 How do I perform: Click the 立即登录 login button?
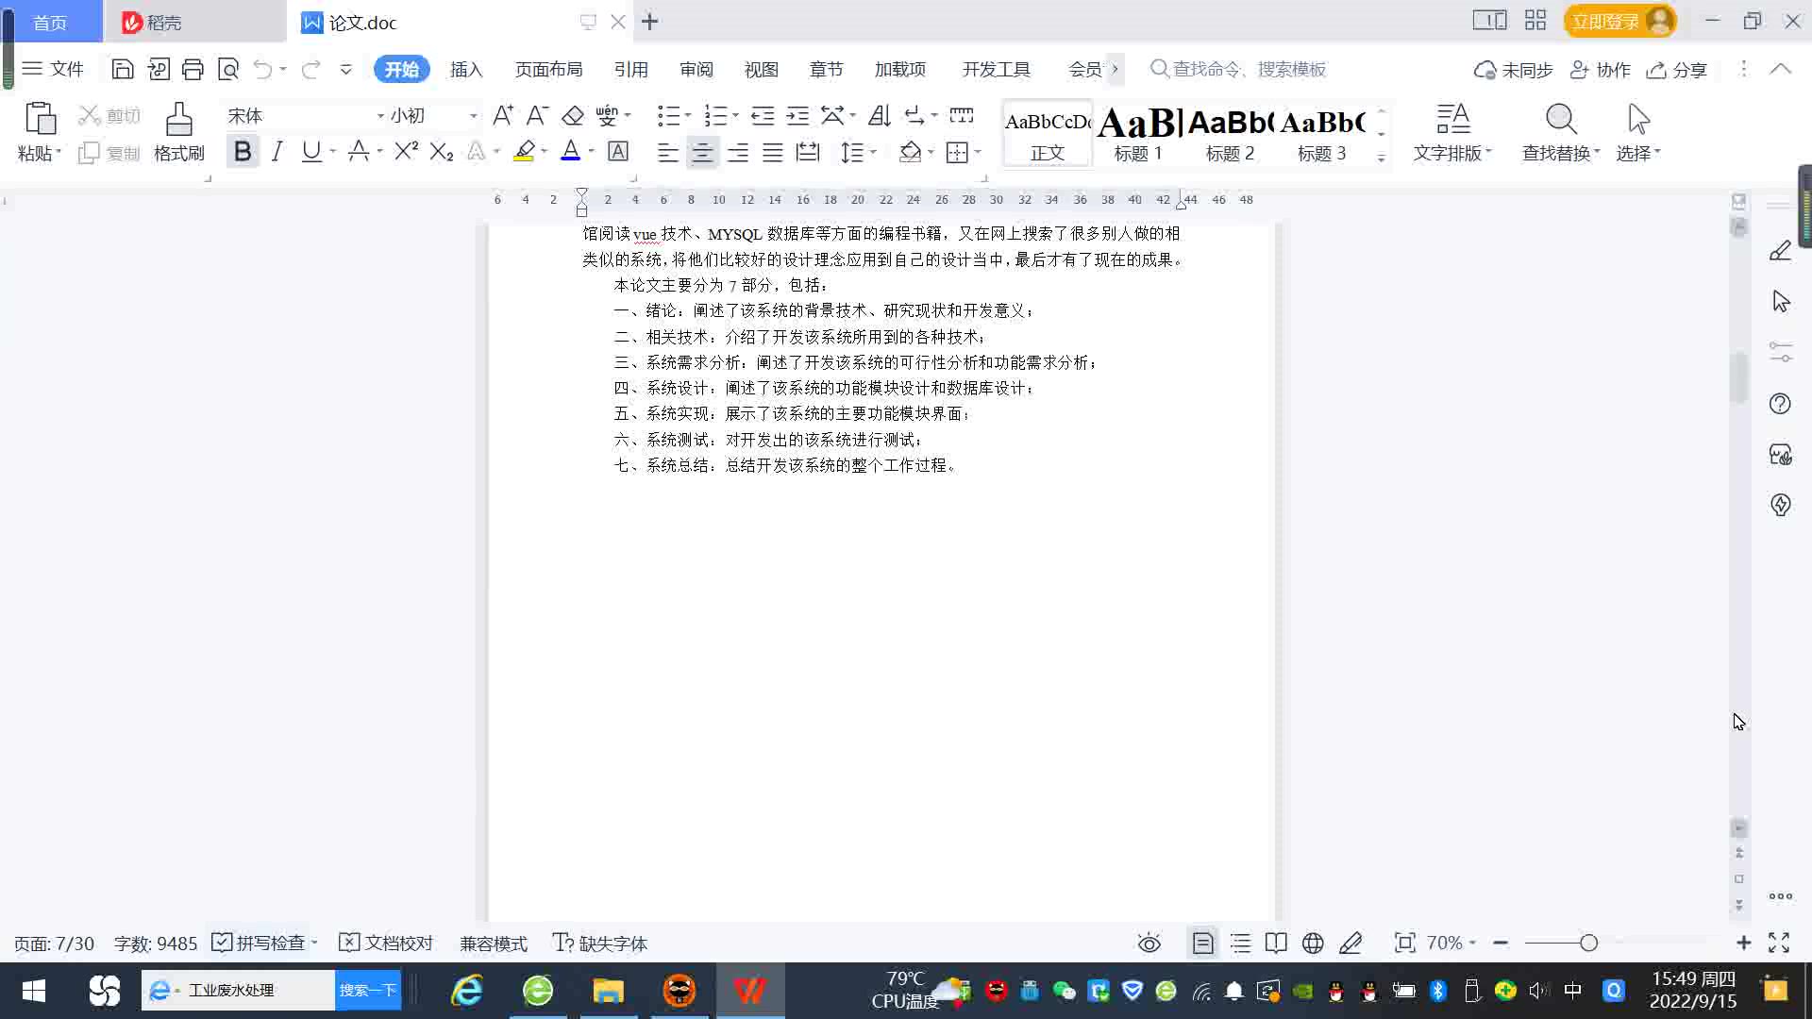point(1605,21)
